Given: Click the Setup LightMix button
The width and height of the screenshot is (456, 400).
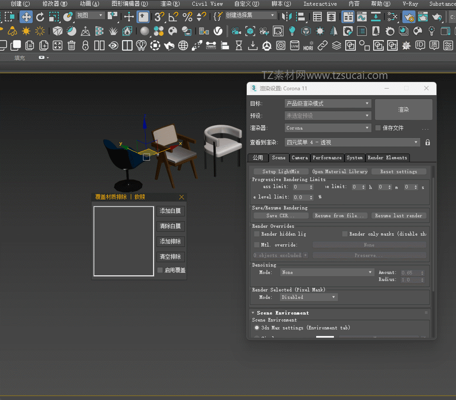Looking at the screenshot, I should point(281,171).
